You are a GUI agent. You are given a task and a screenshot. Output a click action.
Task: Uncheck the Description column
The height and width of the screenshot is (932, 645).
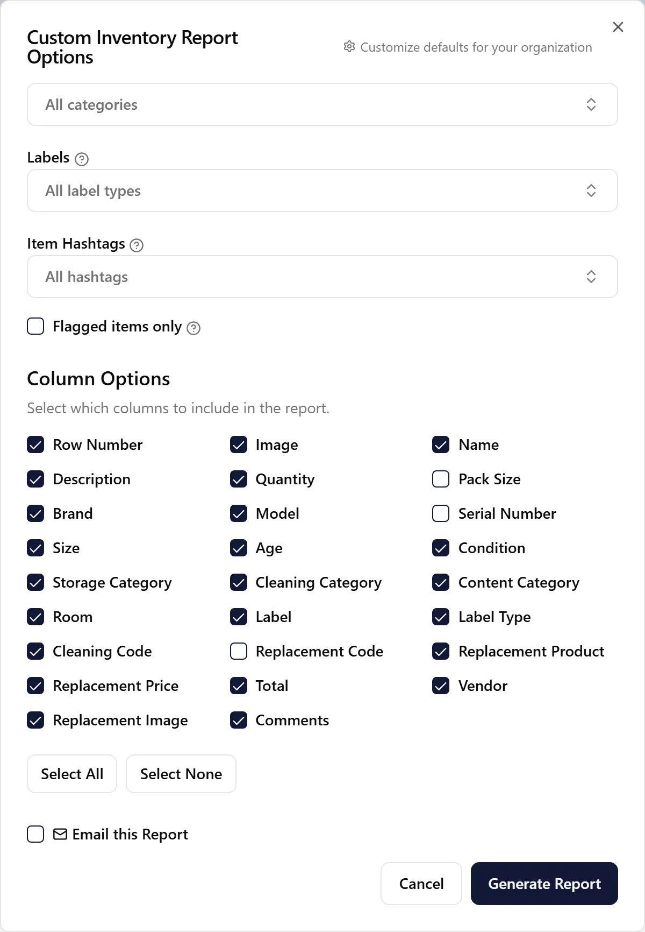[35, 479]
